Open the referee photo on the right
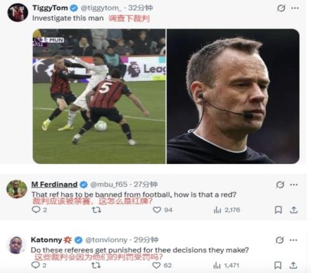The image size is (311, 273). pyautogui.click(x=233, y=96)
